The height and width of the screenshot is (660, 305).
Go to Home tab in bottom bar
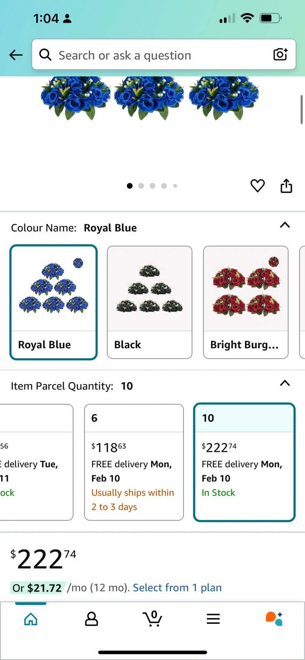[31, 619]
